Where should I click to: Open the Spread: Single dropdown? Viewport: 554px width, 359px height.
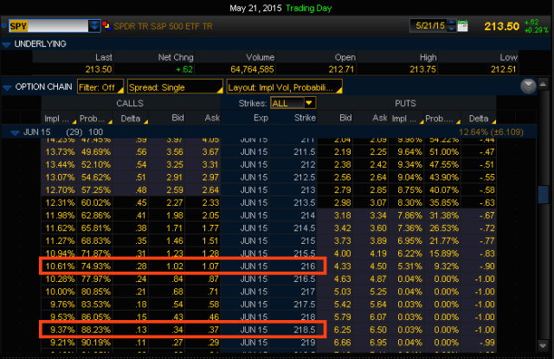pyautogui.click(x=175, y=87)
